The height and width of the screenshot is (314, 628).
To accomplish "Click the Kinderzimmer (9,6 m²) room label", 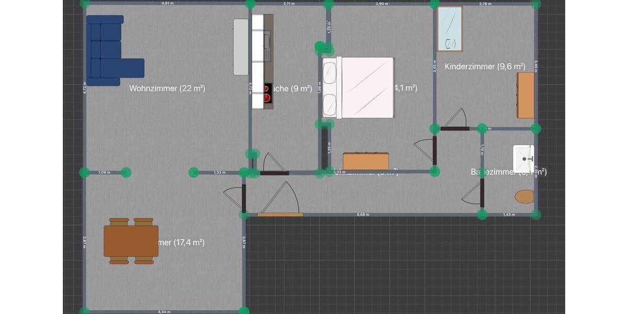I will [x=485, y=66].
